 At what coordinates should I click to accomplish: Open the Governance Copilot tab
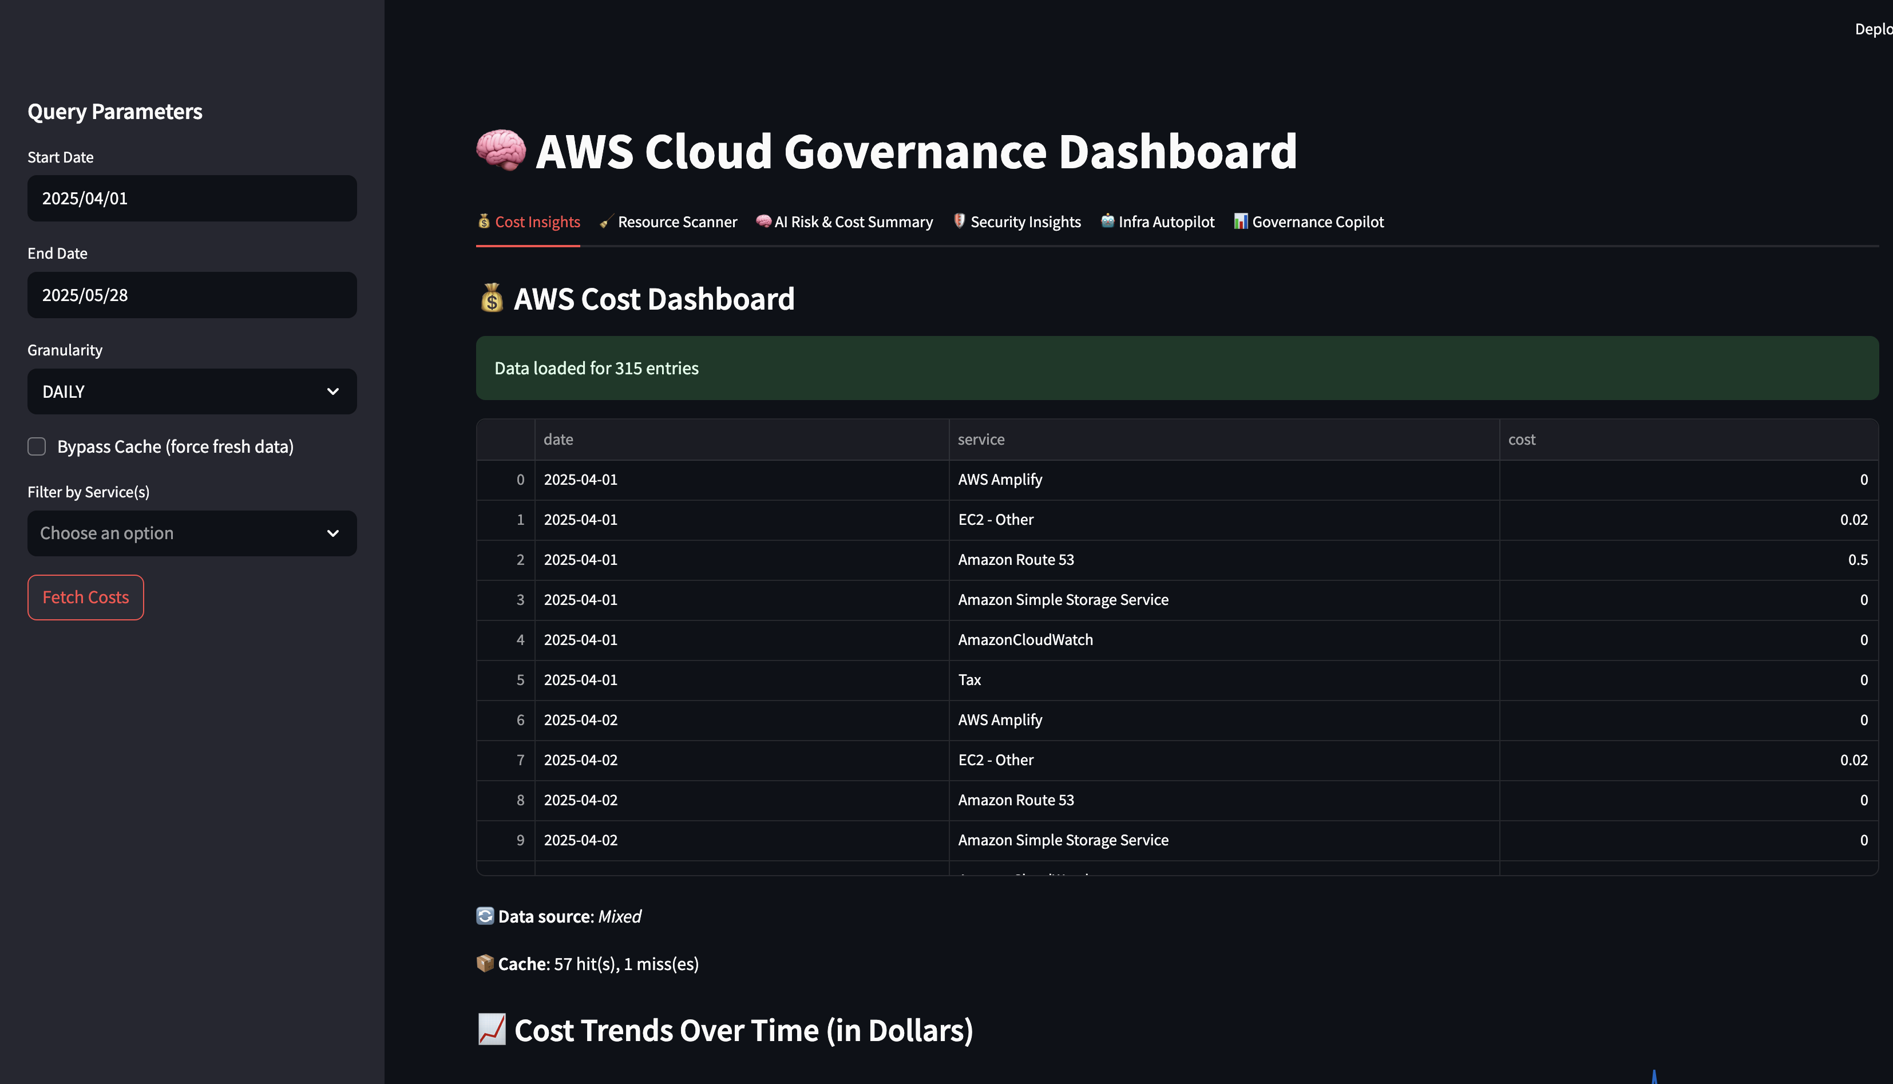[x=1317, y=222]
